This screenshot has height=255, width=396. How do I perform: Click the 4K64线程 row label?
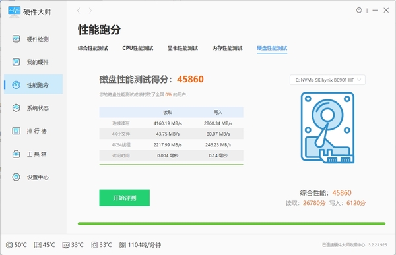tap(121, 145)
